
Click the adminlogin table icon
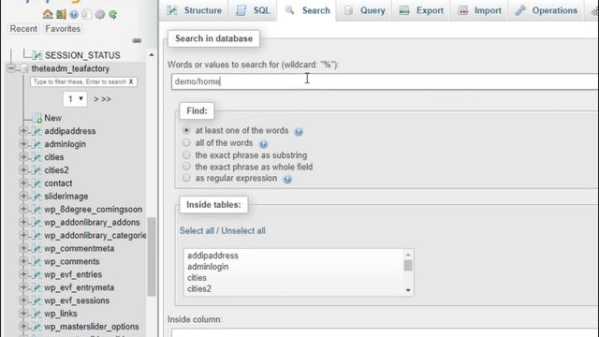pyautogui.click(x=37, y=144)
